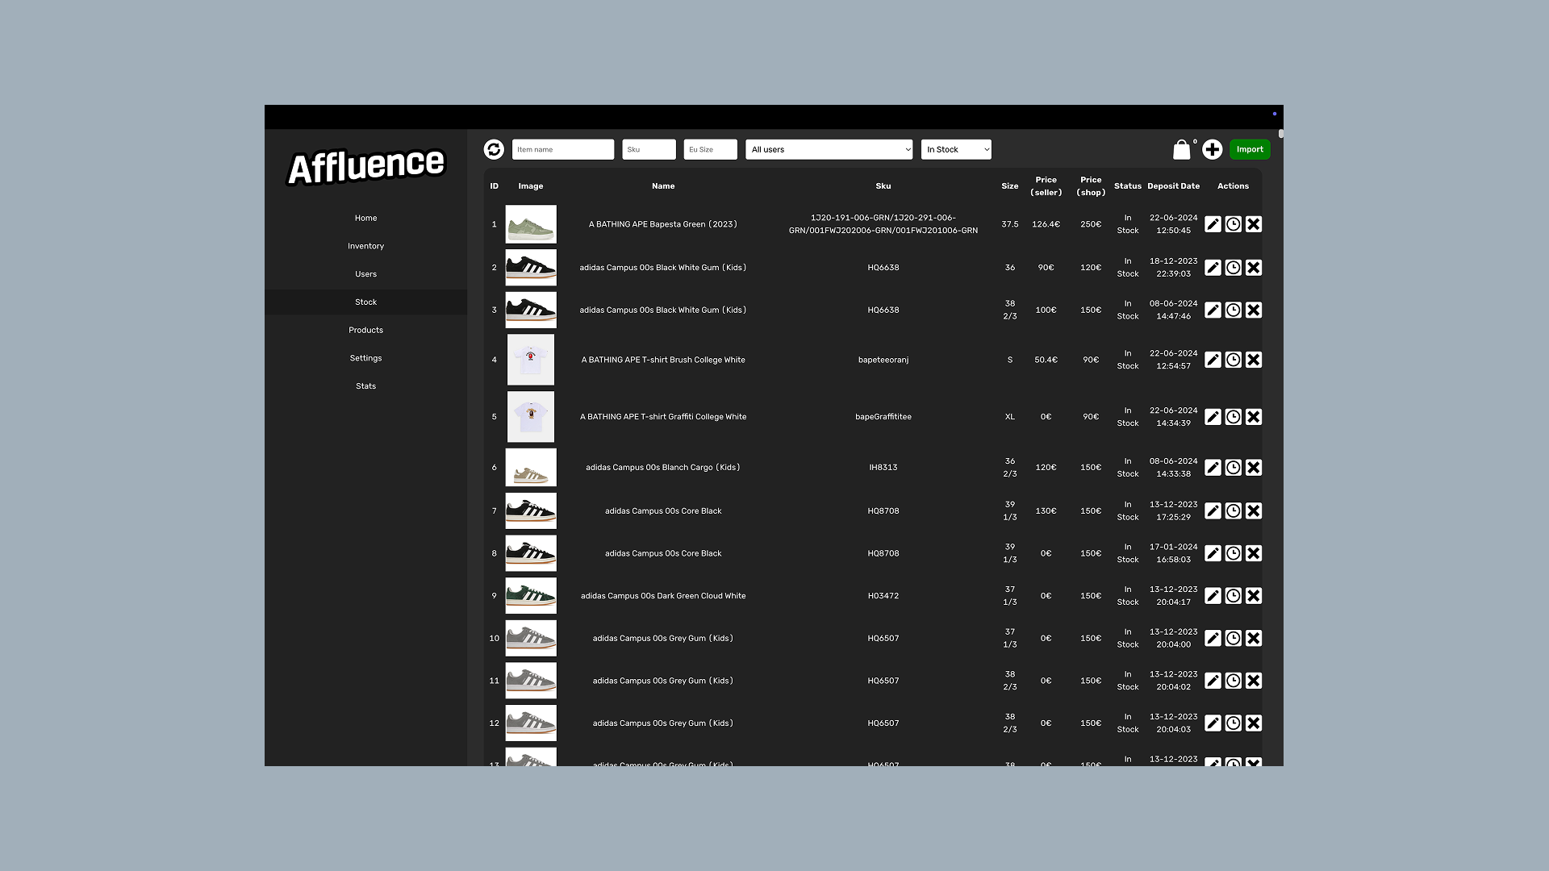
Task: Click the Price (seller) column header
Action: coord(1046,186)
